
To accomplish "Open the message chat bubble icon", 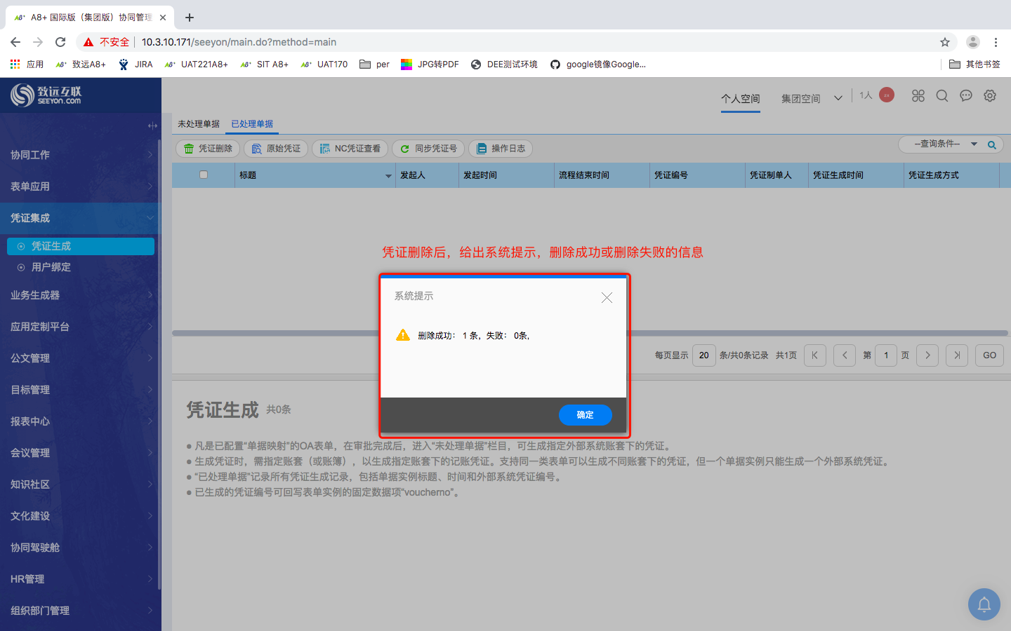I will 966,96.
